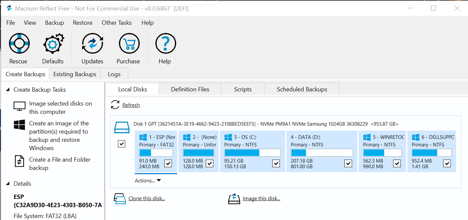Click the Image this disk icon
This screenshot has width=468, height=220.
[x=234, y=198]
